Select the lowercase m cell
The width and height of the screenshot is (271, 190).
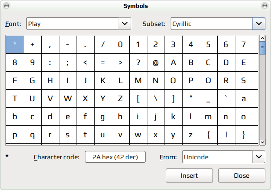pos(209,117)
